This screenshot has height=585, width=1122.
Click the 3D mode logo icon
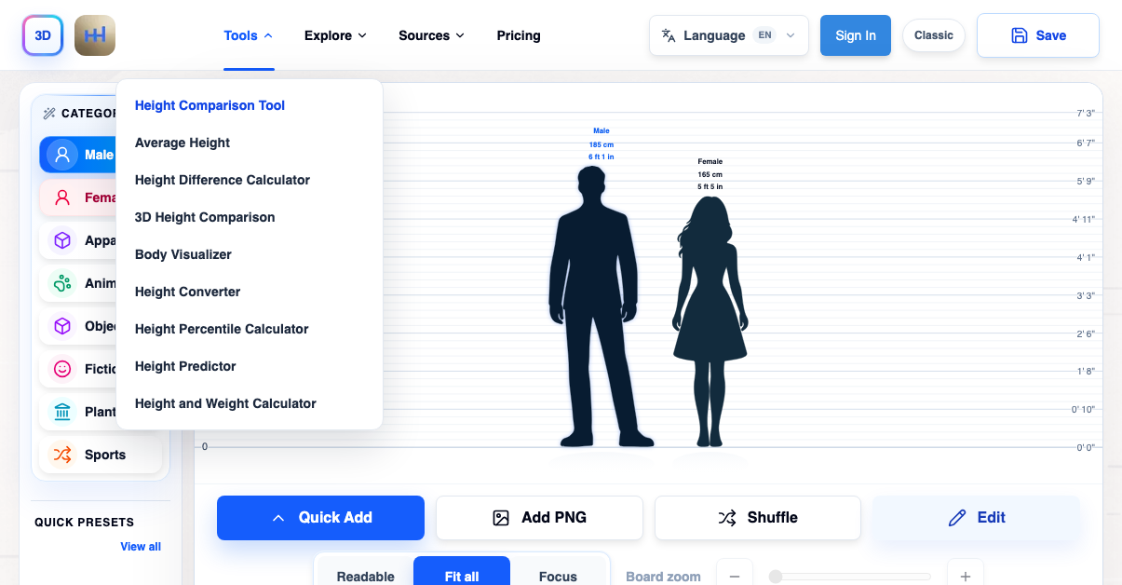(x=43, y=35)
